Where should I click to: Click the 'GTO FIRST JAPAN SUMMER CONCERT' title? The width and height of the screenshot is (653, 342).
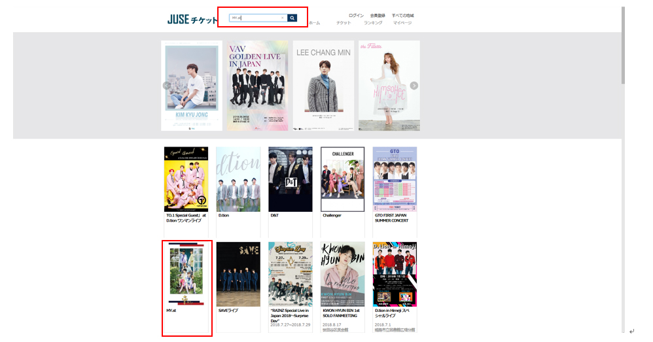pos(391,218)
